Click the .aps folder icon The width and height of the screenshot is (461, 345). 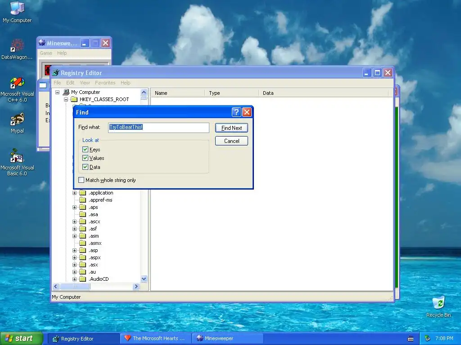(83, 207)
